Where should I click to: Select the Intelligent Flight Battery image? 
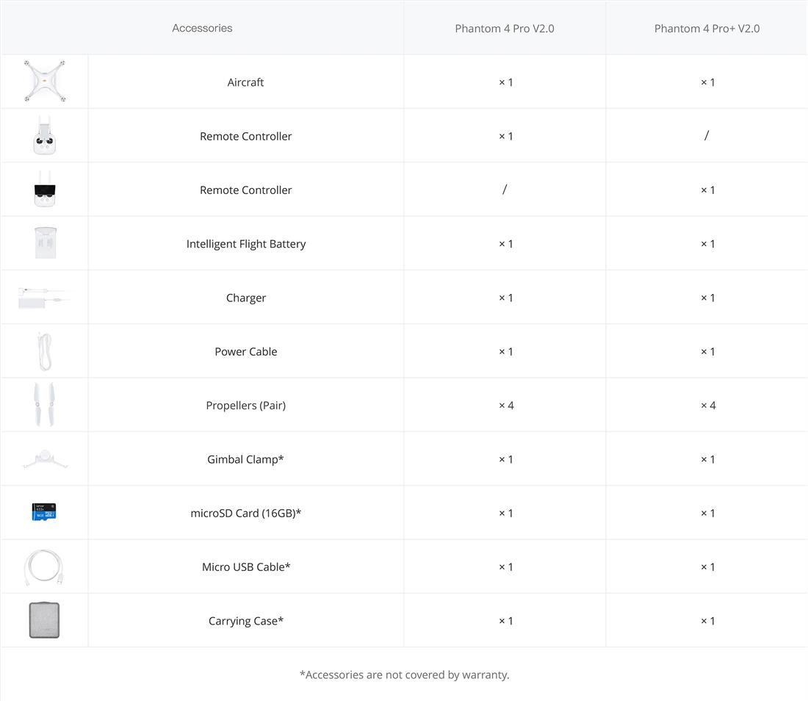click(x=44, y=243)
